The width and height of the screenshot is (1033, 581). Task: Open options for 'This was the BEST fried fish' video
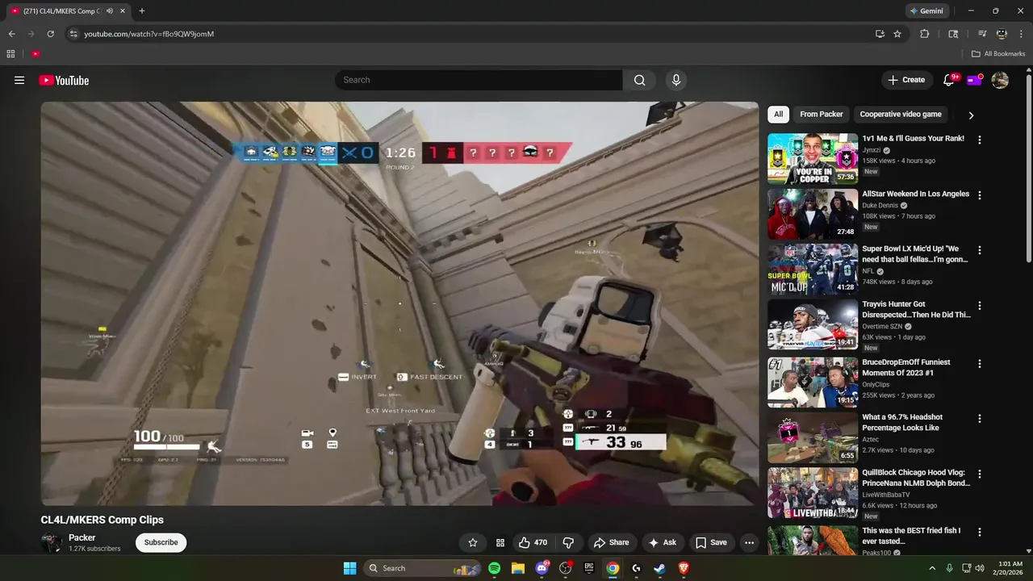coord(980,533)
